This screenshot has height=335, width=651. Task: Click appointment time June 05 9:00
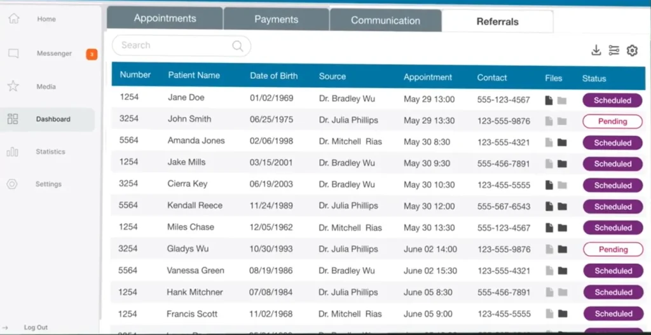point(428,314)
